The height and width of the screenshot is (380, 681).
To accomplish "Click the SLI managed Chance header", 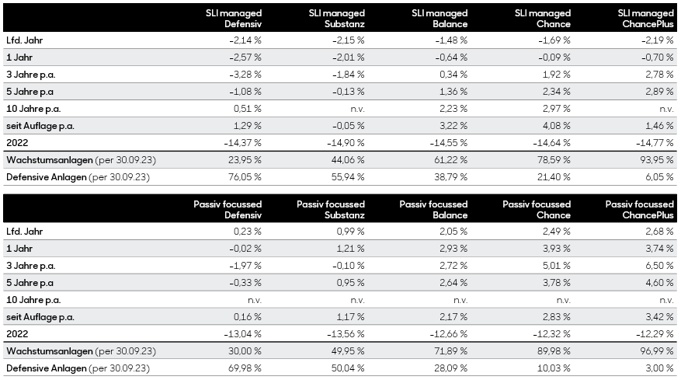I will click(542, 18).
